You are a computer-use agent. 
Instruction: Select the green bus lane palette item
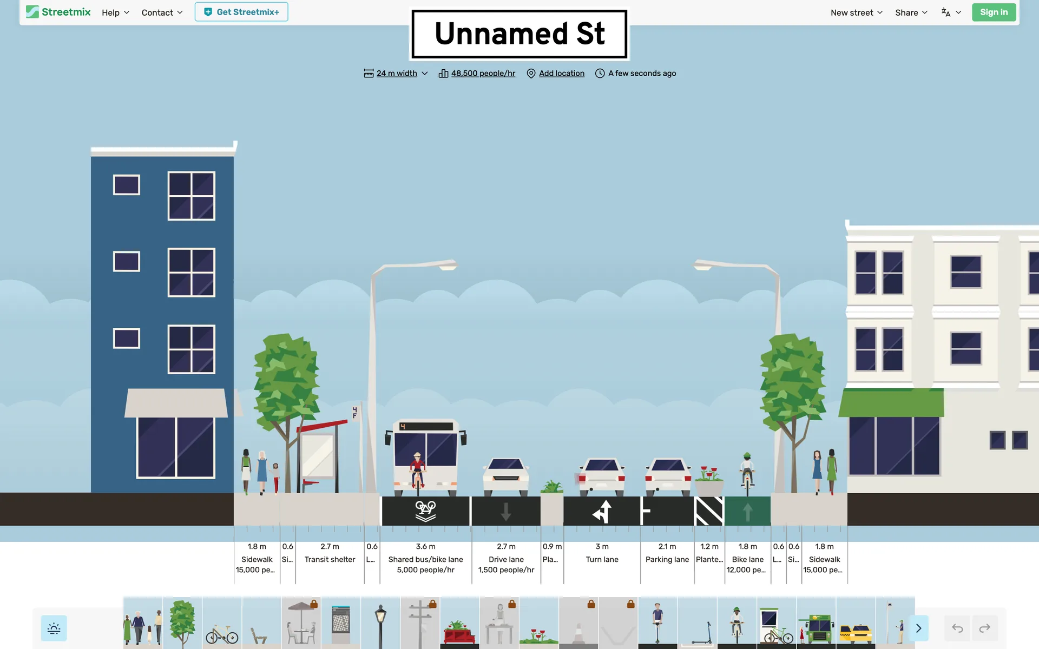point(816,622)
